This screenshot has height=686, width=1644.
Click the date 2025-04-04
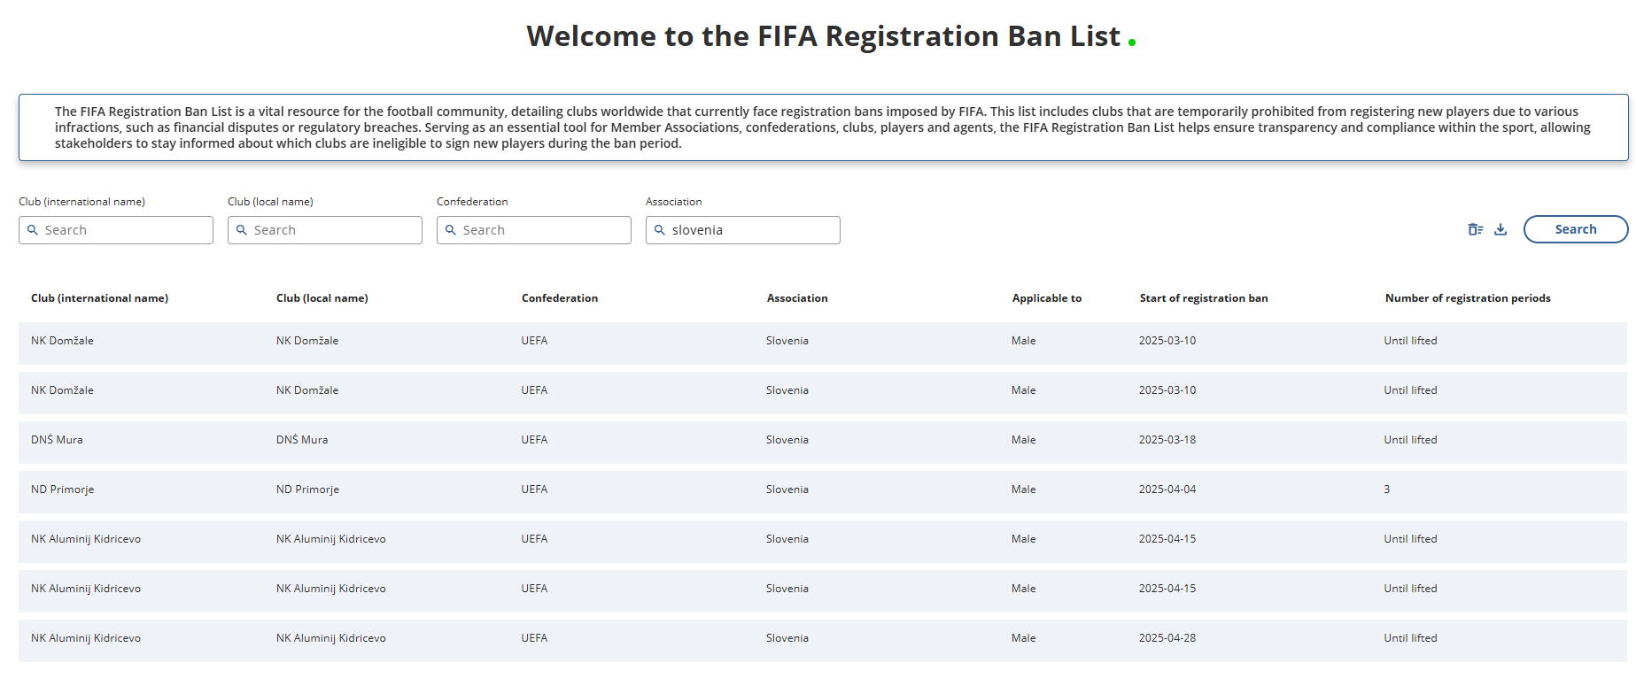tap(1167, 489)
